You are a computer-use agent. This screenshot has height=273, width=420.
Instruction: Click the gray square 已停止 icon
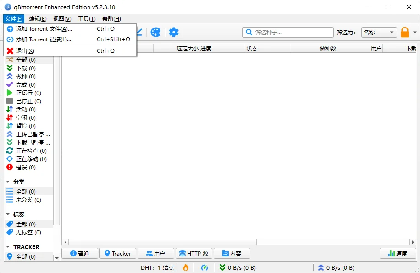tap(10, 101)
